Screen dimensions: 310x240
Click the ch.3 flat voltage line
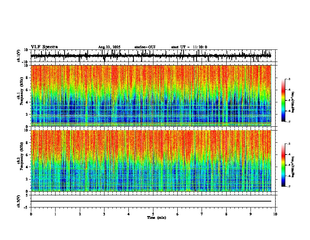151,201
